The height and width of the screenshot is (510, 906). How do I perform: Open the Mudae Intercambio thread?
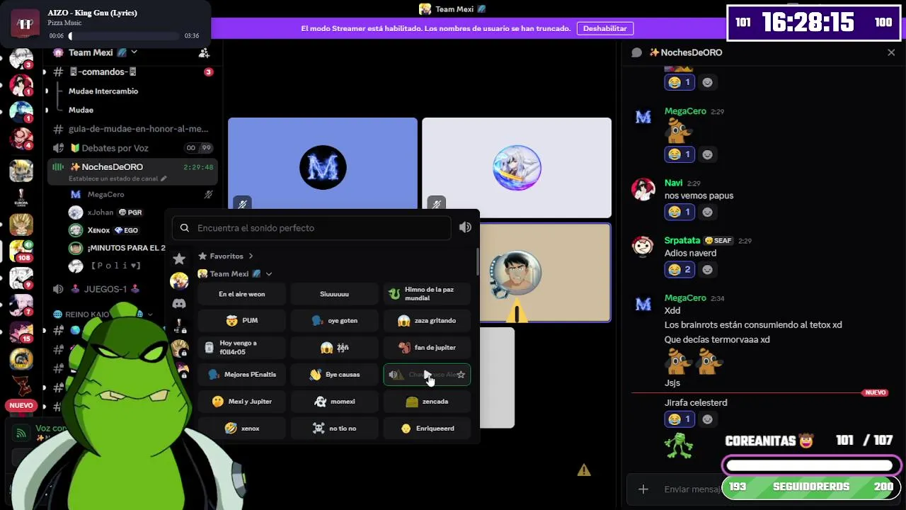(x=103, y=91)
